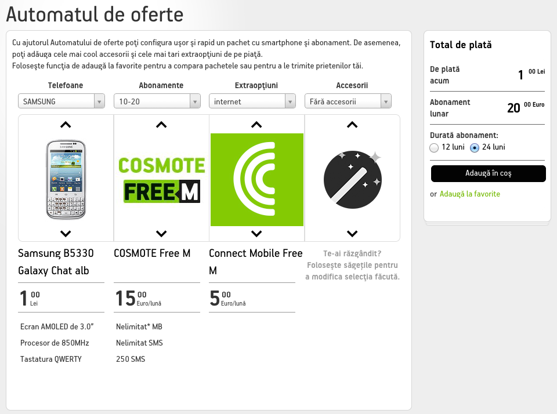The height and width of the screenshot is (414, 557).
Task: Open the Accesorii Fără accesorii dropdown
Action: coord(348,101)
